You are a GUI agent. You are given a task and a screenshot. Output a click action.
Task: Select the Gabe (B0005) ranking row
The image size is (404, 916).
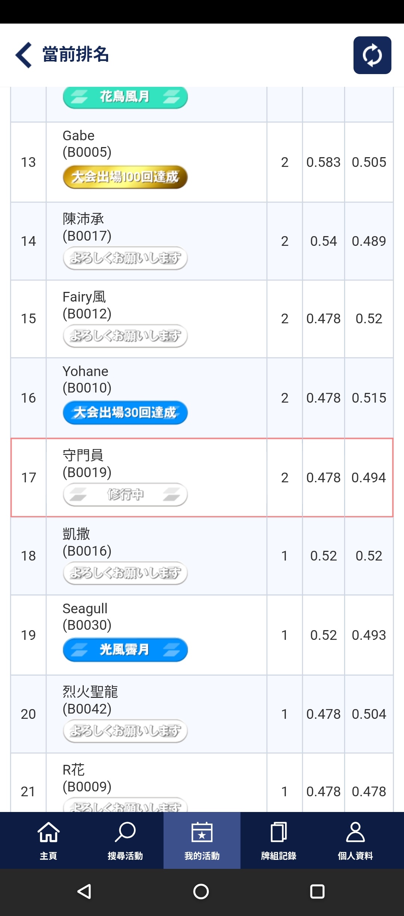(x=202, y=162)
